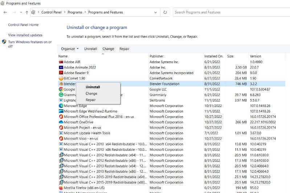Expand chevron after Programs breadcrumb
This screenshot has height=193, width=290.
(85, 12)
